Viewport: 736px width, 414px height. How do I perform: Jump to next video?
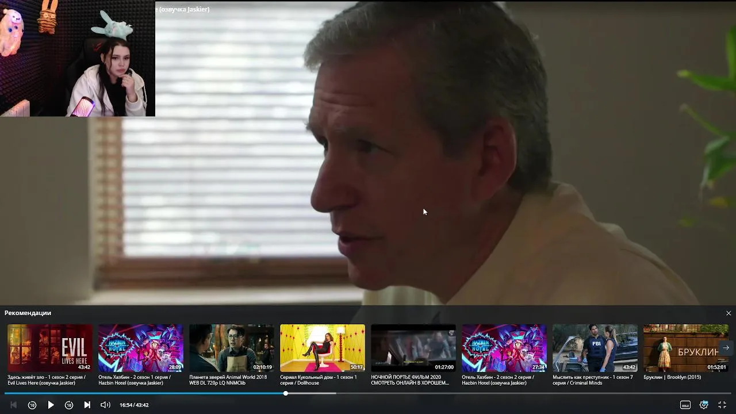(87, 405)
